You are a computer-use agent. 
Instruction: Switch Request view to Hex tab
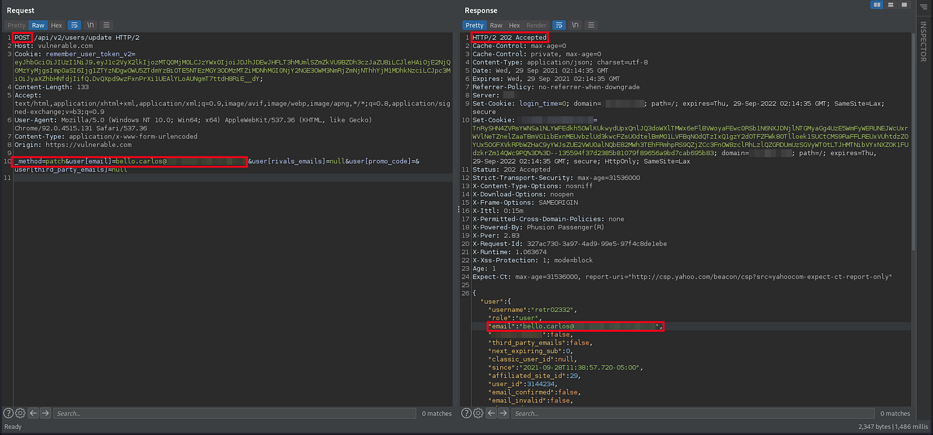tap(57, 25)
